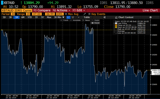Click the IDRS source field
Viewport: 160px width, 99px height.
(x=60, y=14)
